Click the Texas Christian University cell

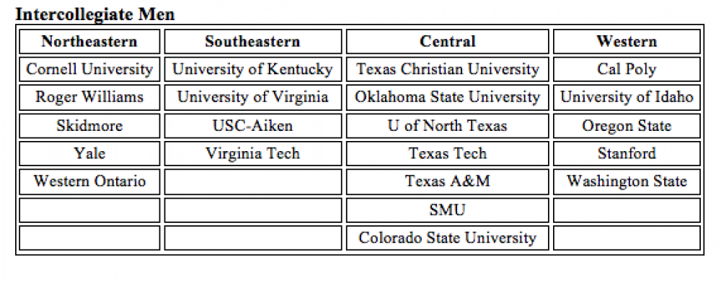pyautogui.click(x=448, y=69)
